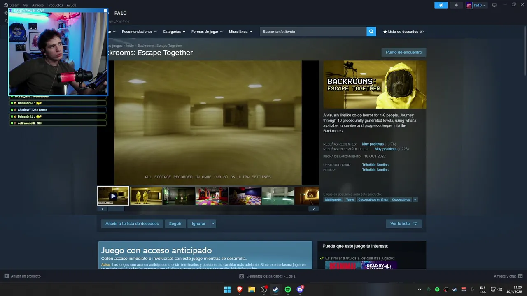This screenshot has width=527, height=296.
Task: Add more tags with plus button
Action: tap(415, 200)
